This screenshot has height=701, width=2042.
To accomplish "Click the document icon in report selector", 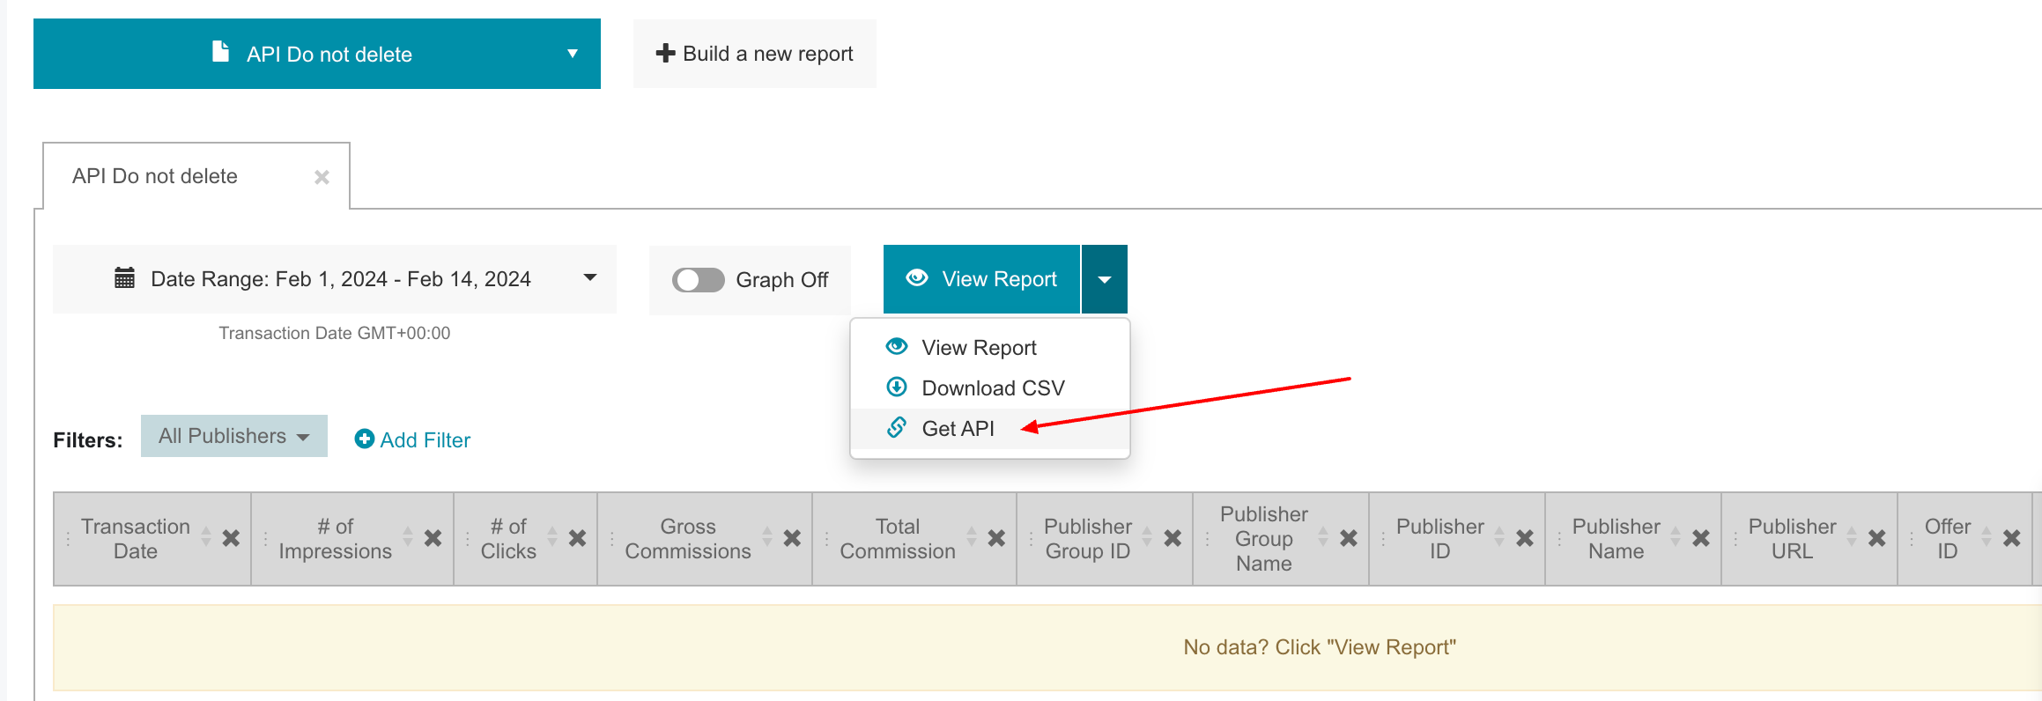I will [x=221, y=51].
